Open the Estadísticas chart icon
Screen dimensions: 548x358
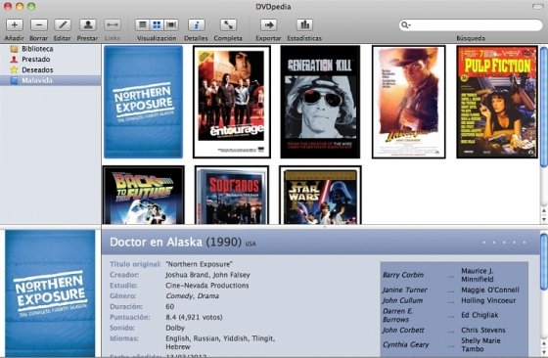pos(304,24)
